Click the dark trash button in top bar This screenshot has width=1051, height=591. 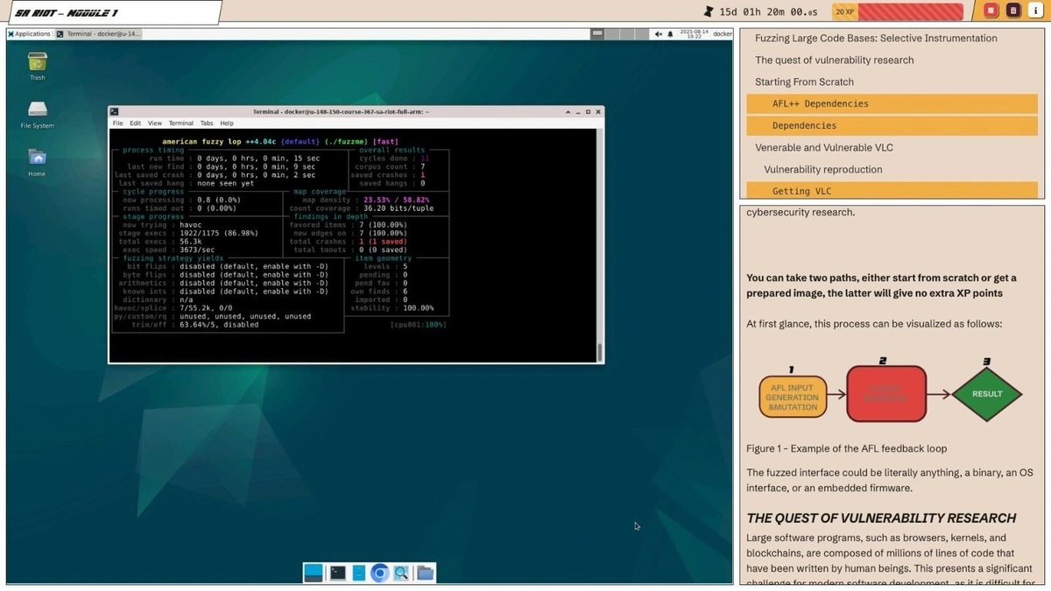click(x=1012, y=11)
